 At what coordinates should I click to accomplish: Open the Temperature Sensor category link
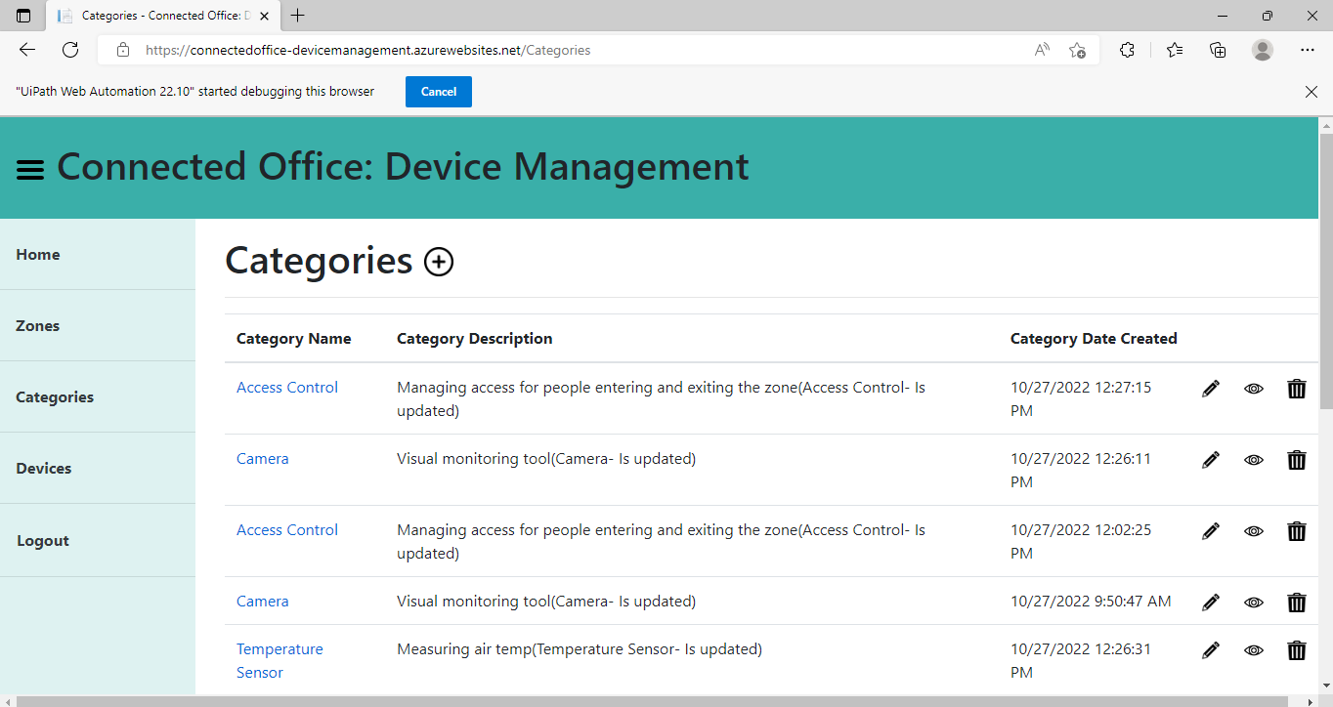(x=279, y=661)
